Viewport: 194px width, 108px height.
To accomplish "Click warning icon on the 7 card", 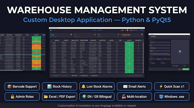I will (95, 35).
